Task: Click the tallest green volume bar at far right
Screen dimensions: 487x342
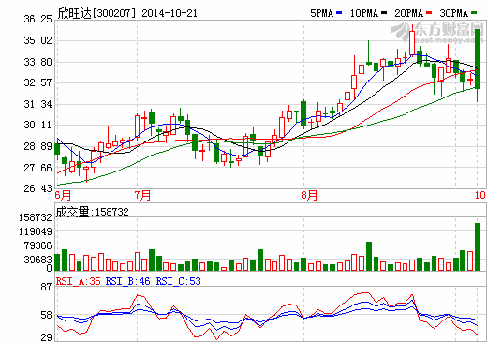Action: tap(478, 246)
